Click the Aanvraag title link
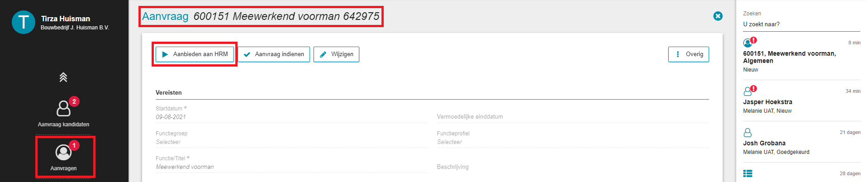The image size is (867, 182). point(165,16)
